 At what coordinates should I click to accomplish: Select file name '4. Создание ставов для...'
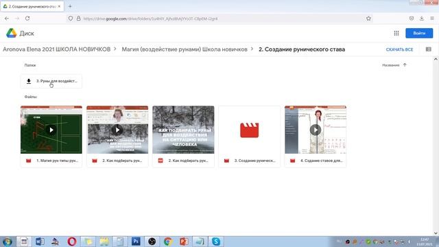(x=322, y=161)
